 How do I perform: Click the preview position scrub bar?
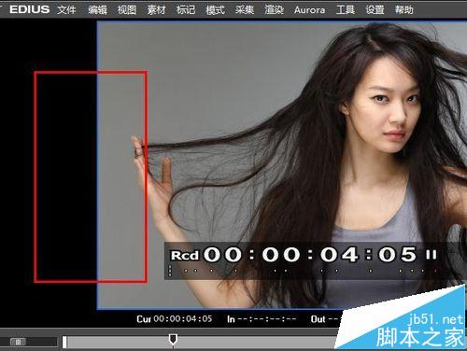coord(199,342)
